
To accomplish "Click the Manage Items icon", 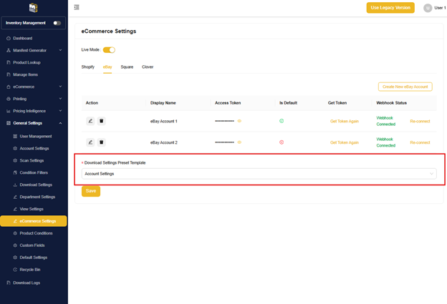I will (9, 74).
